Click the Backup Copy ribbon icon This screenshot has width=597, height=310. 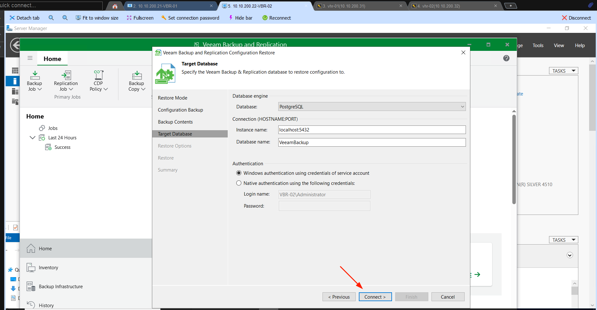click(x=137, y=81)
